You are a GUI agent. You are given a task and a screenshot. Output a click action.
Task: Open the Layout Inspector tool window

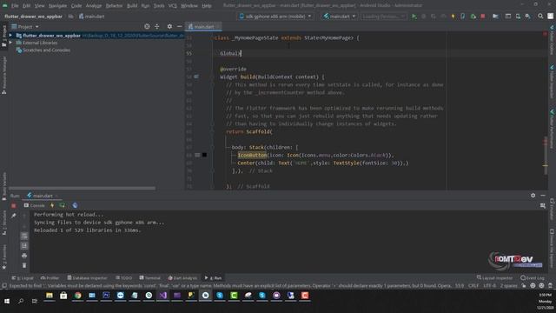click(x=494, y=278)
